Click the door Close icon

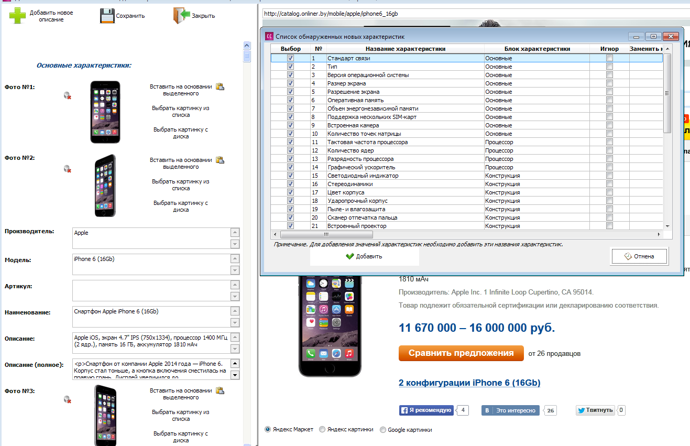click(181, 16)
